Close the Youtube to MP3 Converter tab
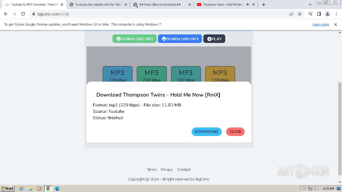The image size is (342, 192). (62, 5)
